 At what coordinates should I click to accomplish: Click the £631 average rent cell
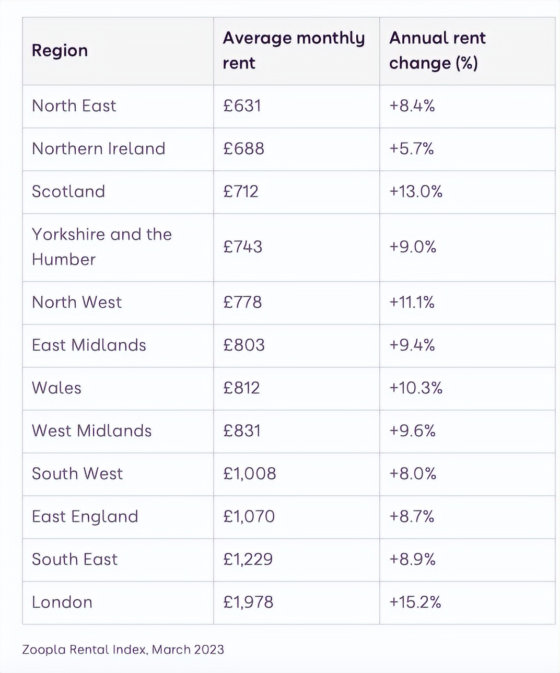point(242,106)
